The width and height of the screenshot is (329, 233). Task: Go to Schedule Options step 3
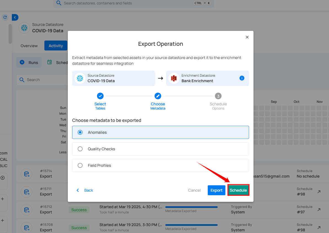tap(218, 96)
